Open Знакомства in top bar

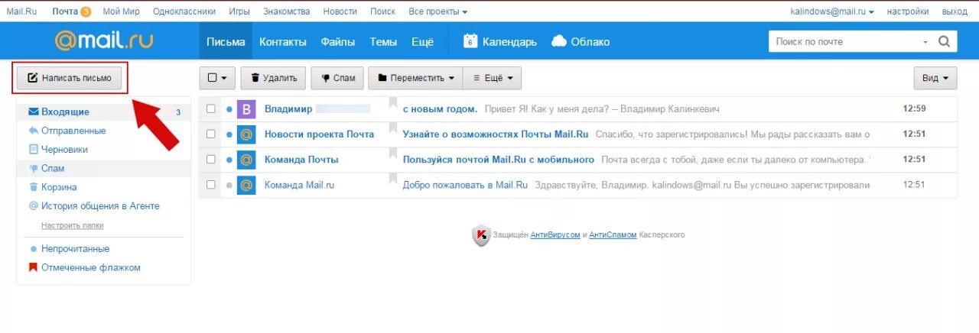[287, 11]
